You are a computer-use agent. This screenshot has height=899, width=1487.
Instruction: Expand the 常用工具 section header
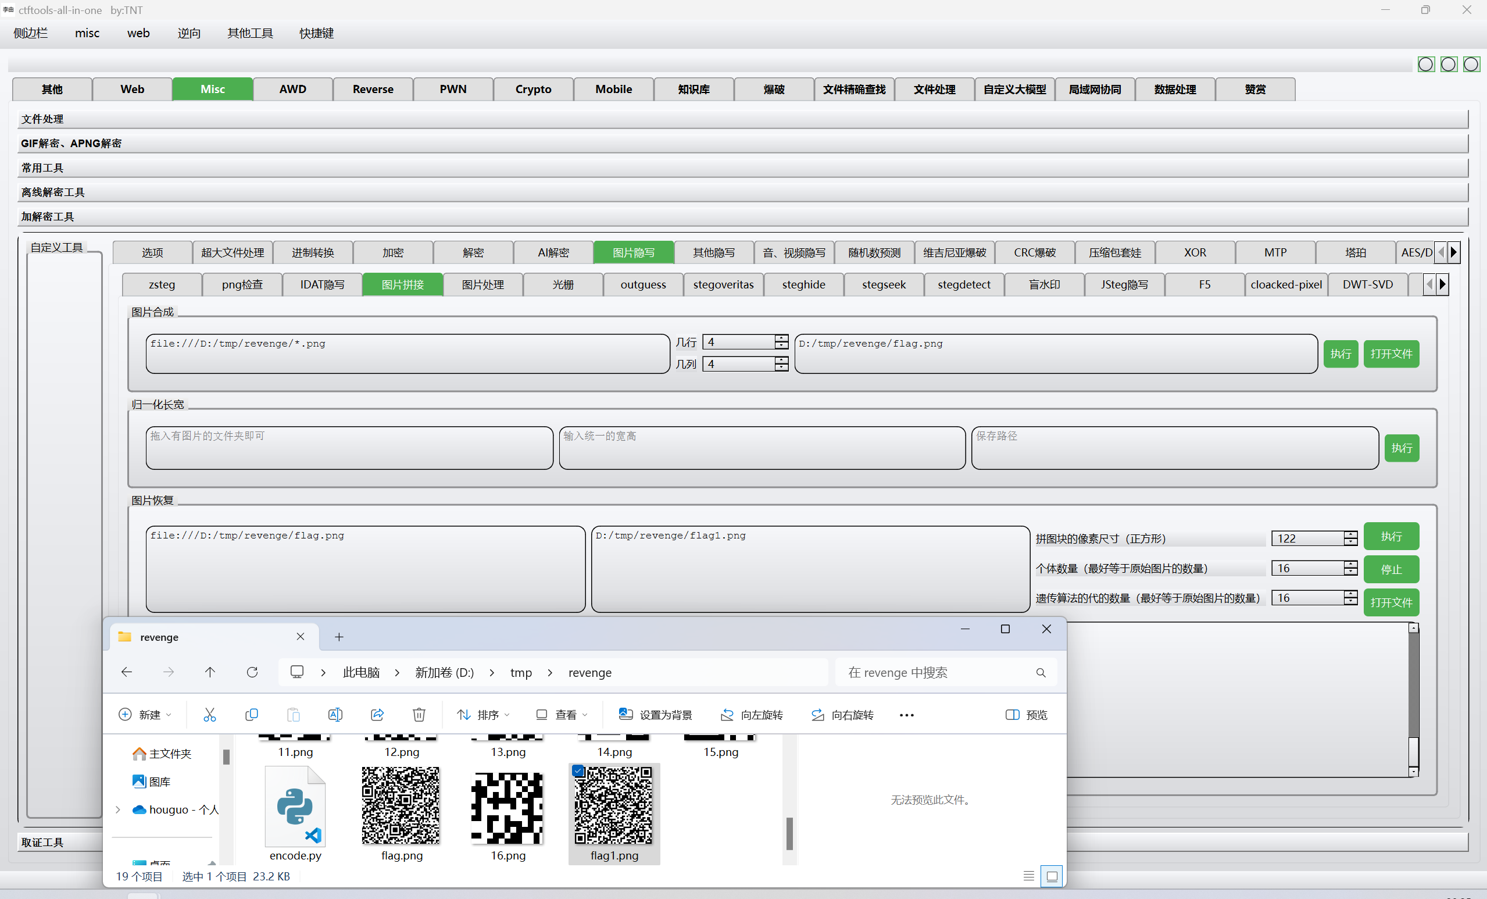pyautogui.click(x=742, y=168)
